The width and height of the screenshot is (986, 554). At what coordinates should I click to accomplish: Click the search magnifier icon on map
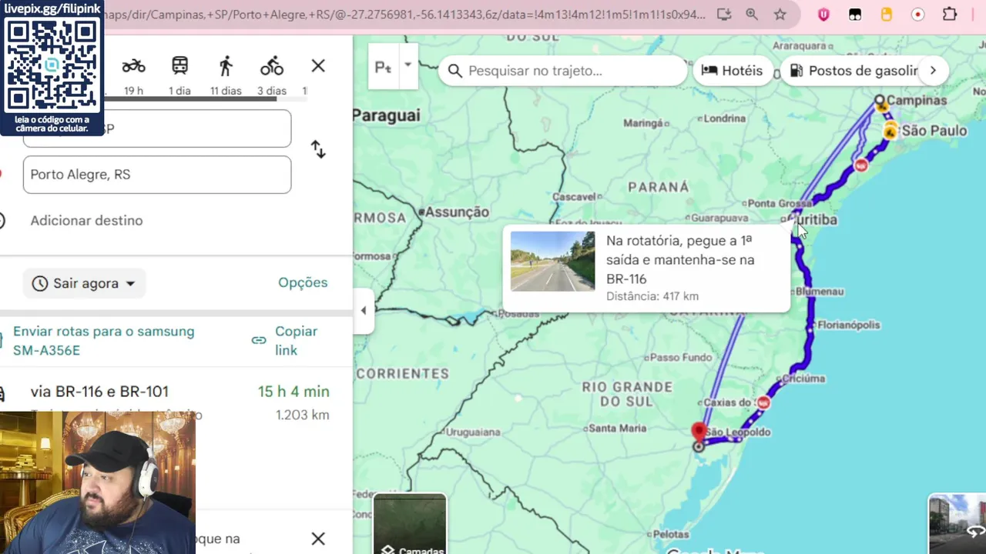point(455,71)
